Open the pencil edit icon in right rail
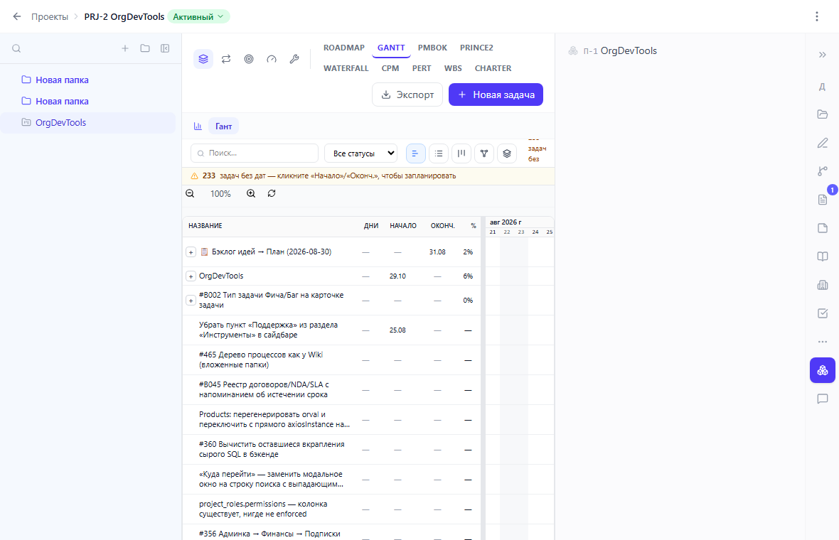Image resolution: width=839 pixels, height=540 pixels. pos(823,143)
